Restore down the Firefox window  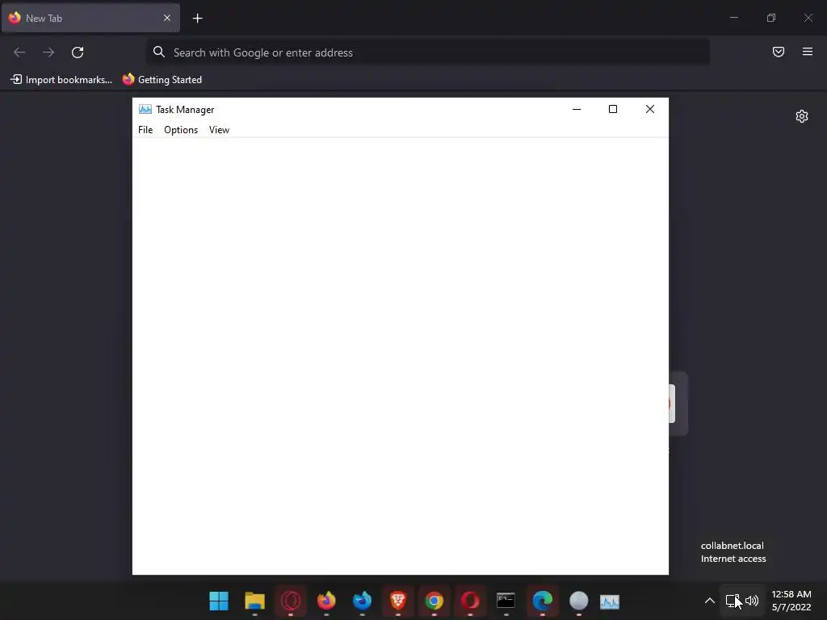click(x=771, y=18)
